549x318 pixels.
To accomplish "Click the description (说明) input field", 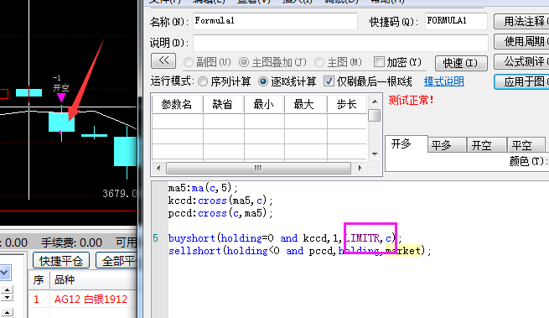I will point(340,43).
